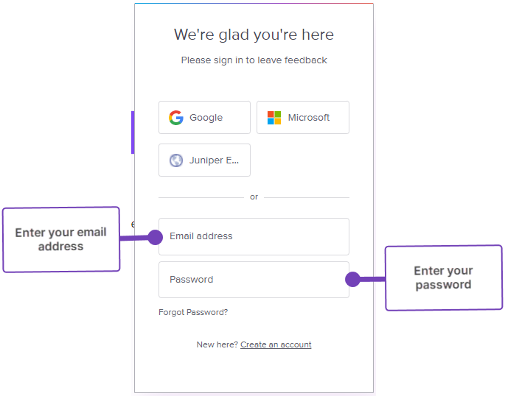Click the "Please sign in to leave feedback" text

(254, 60)
